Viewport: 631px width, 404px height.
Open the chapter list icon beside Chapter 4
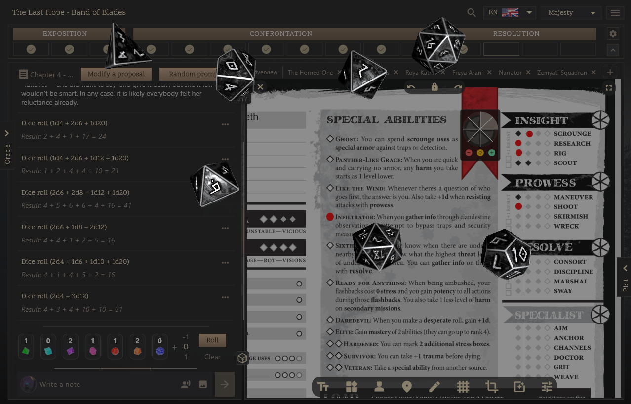tap(23, 74)
